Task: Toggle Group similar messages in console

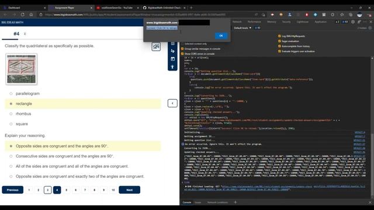Action: tap(182, 48)
